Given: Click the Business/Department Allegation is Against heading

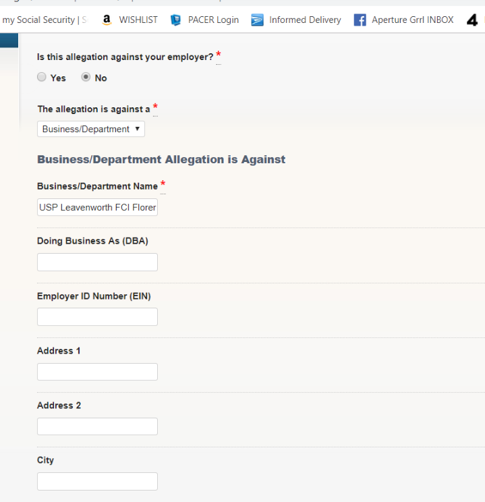Looking at the screenshot, I should (x=161, y=159).
